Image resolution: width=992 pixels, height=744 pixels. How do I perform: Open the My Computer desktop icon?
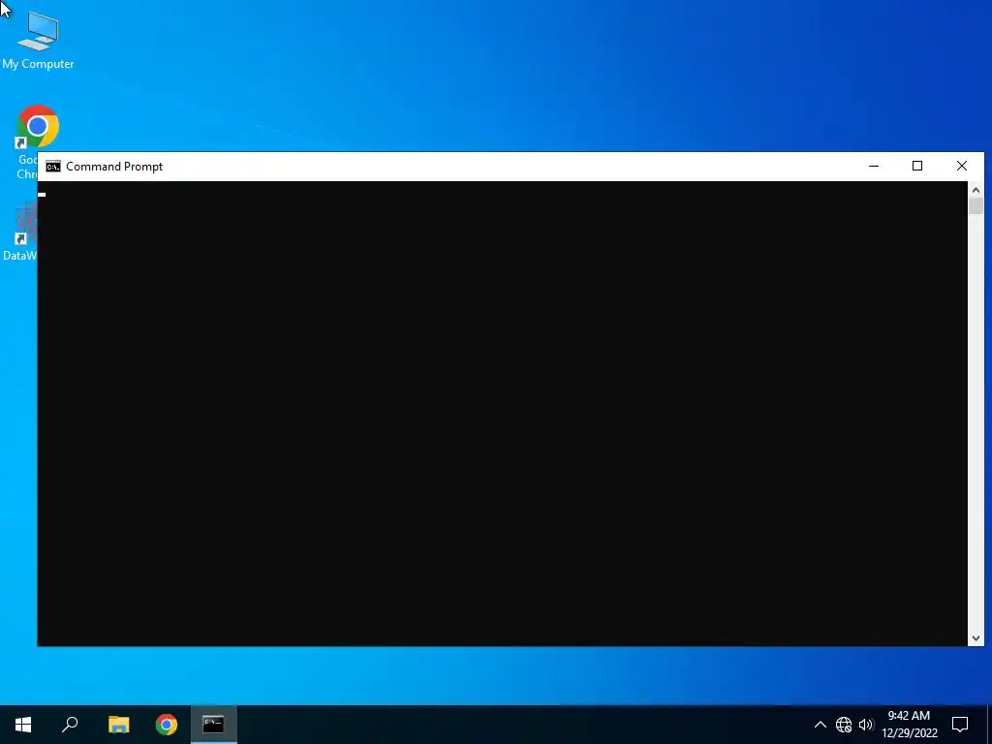click(38, 39)
